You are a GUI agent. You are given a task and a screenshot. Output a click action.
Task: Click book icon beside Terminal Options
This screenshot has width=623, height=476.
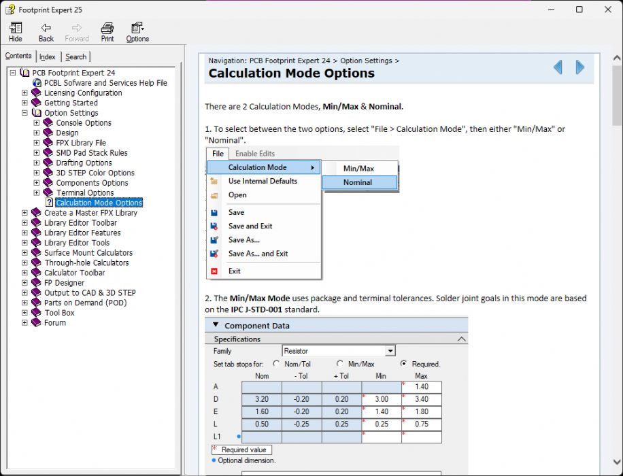[x=48, y=192]
